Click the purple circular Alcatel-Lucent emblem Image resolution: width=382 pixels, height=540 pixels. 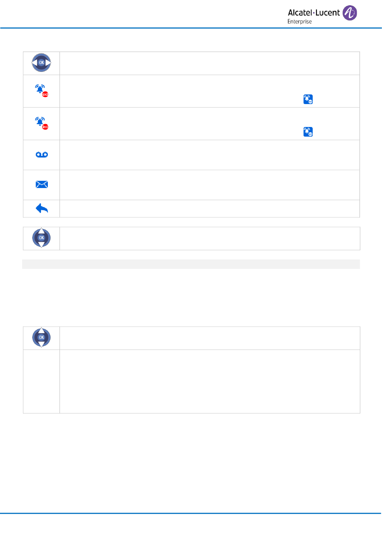350,13
